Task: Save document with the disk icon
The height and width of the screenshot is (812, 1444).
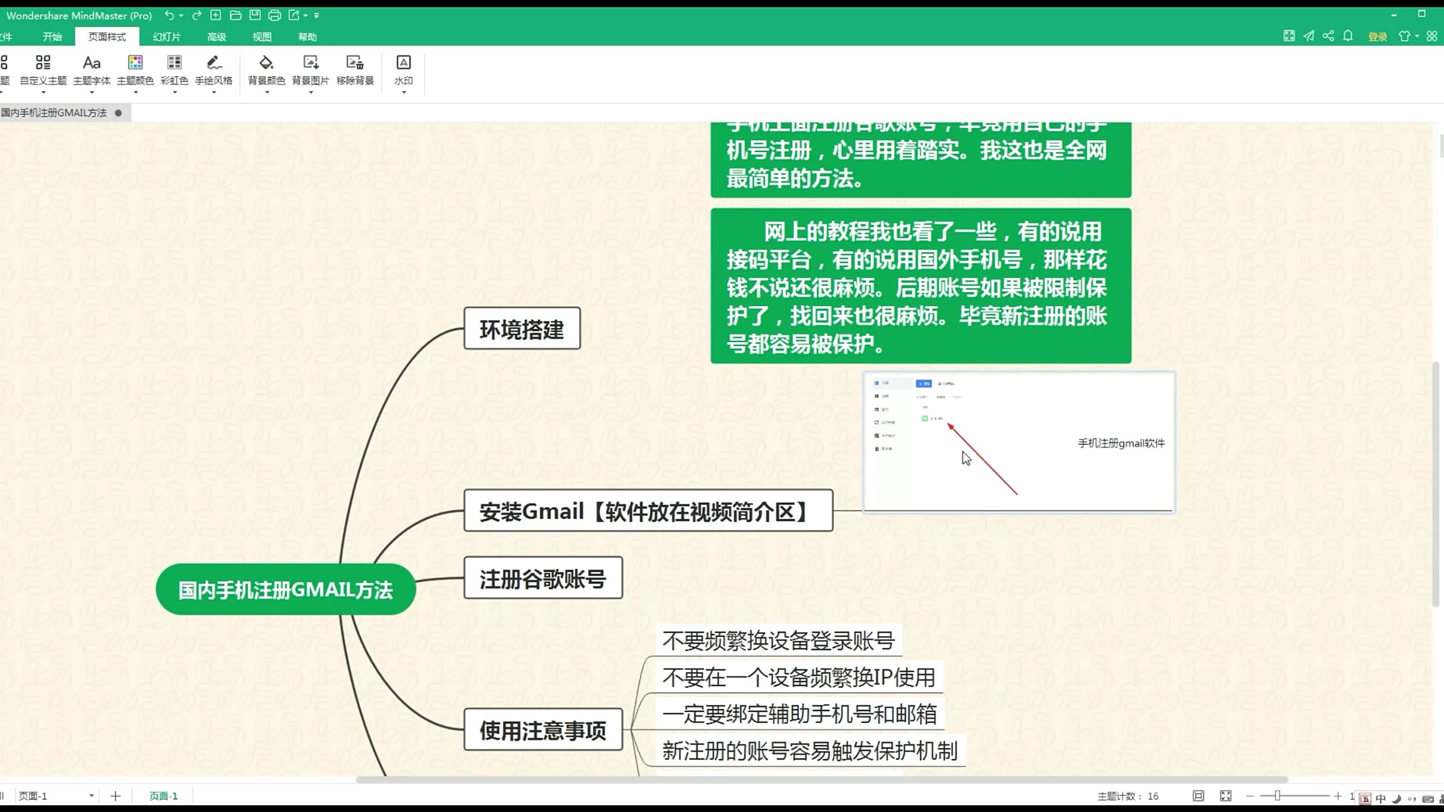Action: (255, 15)
